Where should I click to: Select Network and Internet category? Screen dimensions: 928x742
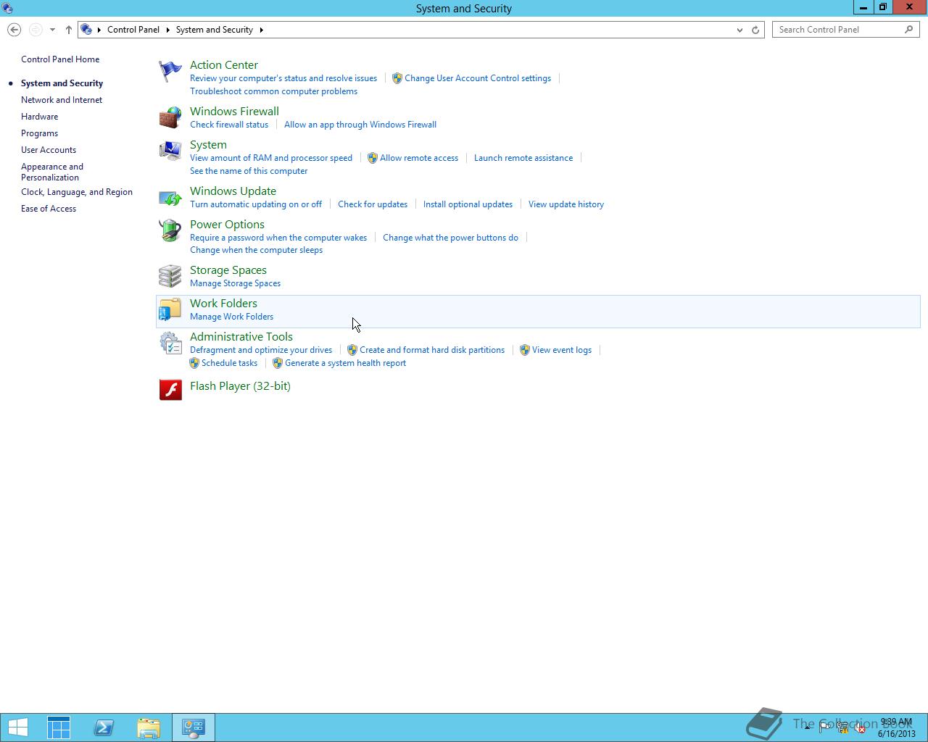(x=62, y=100)
